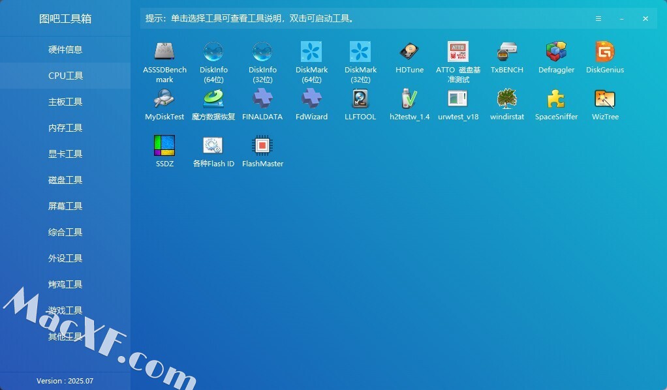Go to the 综合工具 category
Viewport: 667px width, 390px height.
point(65,232)
